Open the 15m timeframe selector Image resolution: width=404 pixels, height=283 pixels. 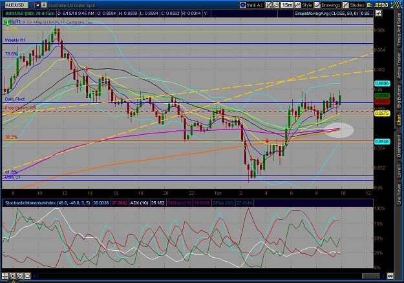click(287, 5)
